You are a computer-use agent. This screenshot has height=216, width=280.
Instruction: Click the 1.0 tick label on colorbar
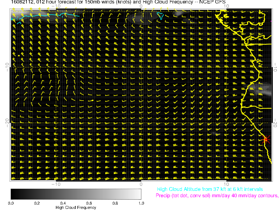click(141, 203)
